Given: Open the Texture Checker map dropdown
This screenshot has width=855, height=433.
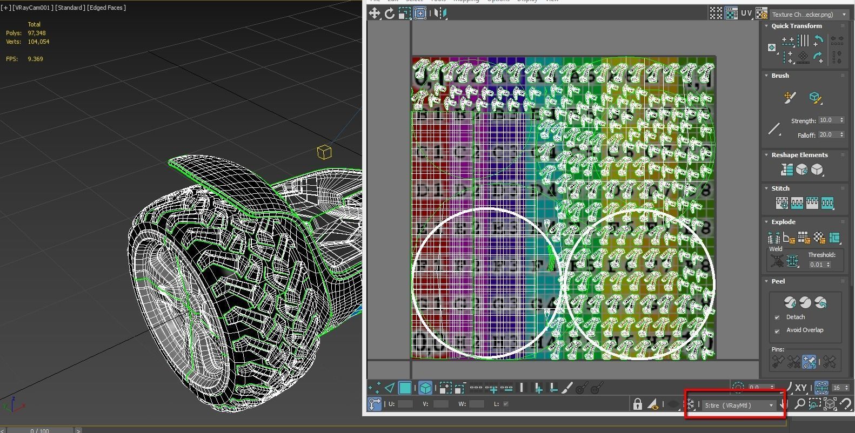Looking at the screenshot, I should click(809, 15).
